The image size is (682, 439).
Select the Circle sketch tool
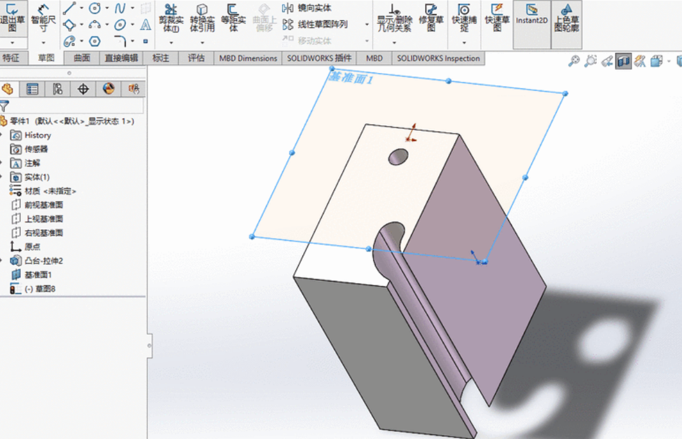click(x=95, y=8)
